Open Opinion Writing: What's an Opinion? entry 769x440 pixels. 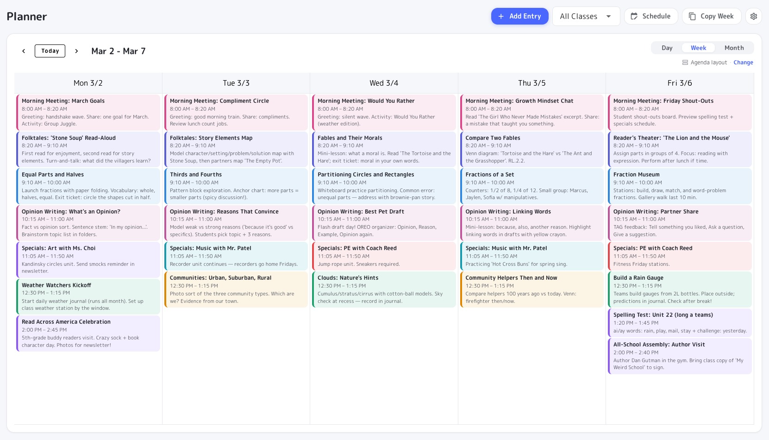point(88,223)
